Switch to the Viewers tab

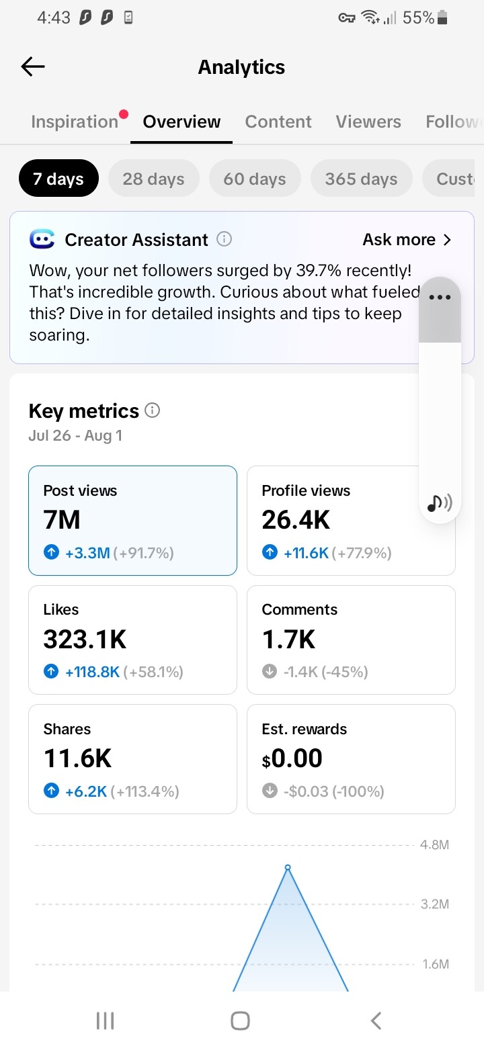pyautogui.click(x=368, y=122)
